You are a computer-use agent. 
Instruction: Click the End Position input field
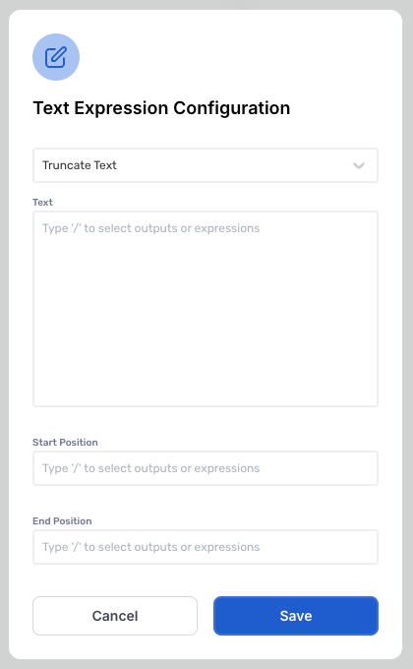point(206,547)
